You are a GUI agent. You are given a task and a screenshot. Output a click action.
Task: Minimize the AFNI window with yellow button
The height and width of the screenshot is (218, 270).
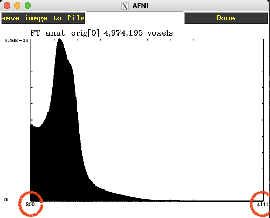[x=17, y=5]
